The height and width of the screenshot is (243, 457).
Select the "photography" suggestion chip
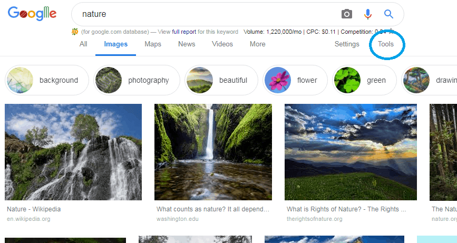pyautogui.click(x=136, y=80)
